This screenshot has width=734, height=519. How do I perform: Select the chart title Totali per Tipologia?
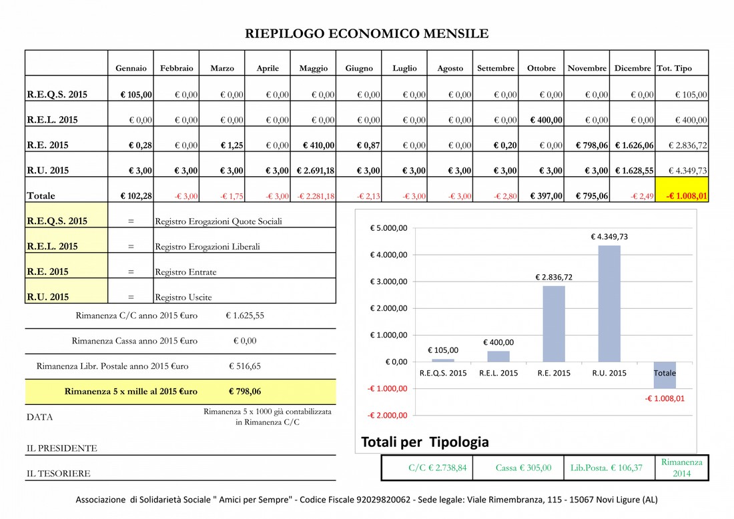coord(425,442)
